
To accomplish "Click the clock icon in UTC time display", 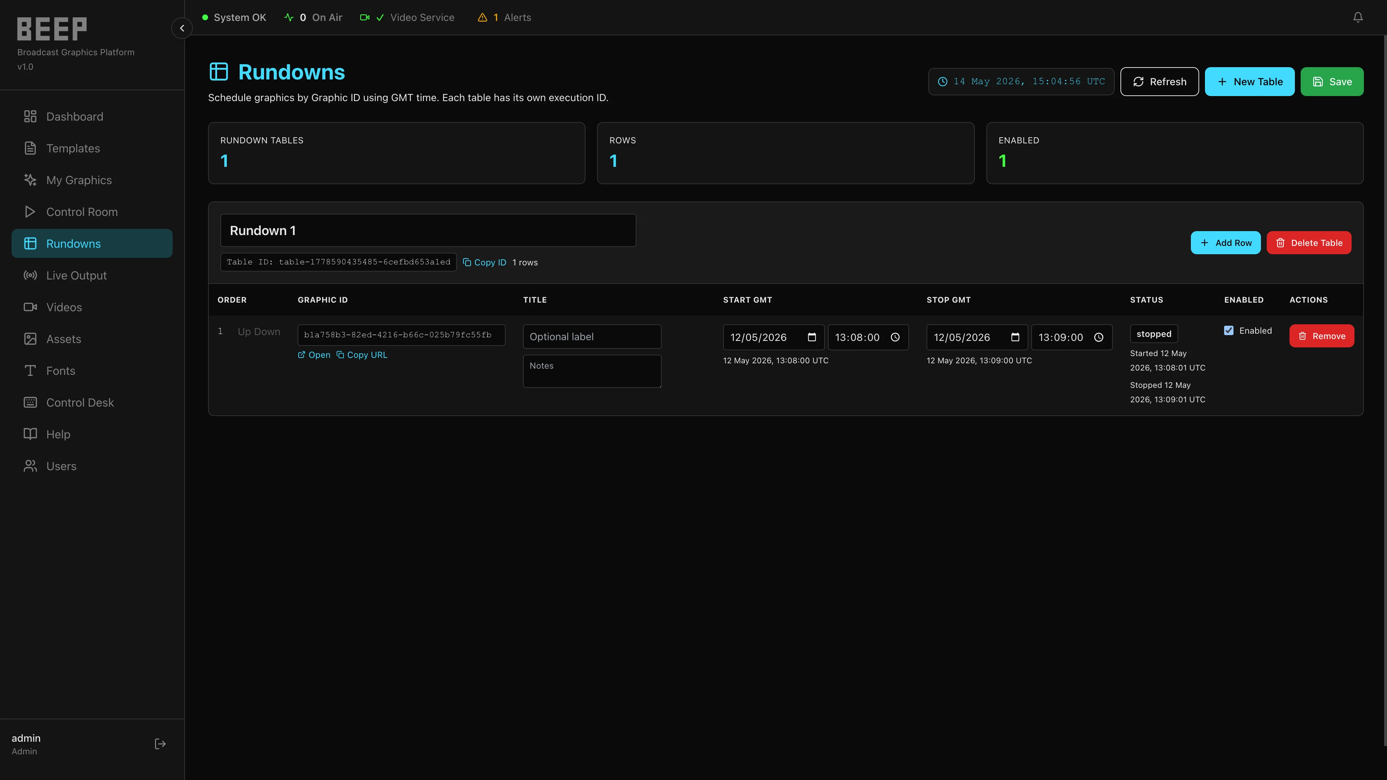I will [943, 81].
